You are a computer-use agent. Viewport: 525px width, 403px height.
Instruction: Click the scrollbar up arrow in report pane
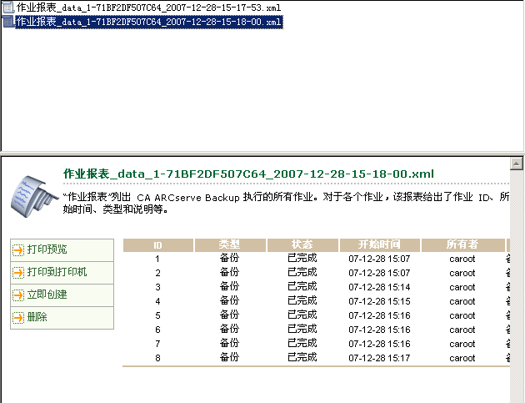tap(517, 164)
